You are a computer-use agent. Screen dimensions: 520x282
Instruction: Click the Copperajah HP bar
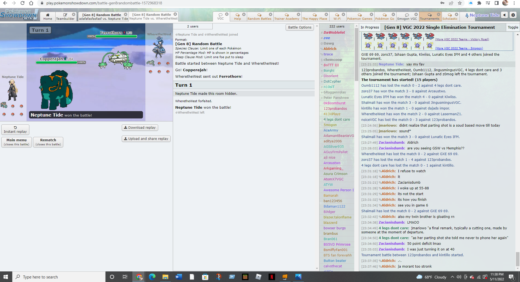coord(57,62)
